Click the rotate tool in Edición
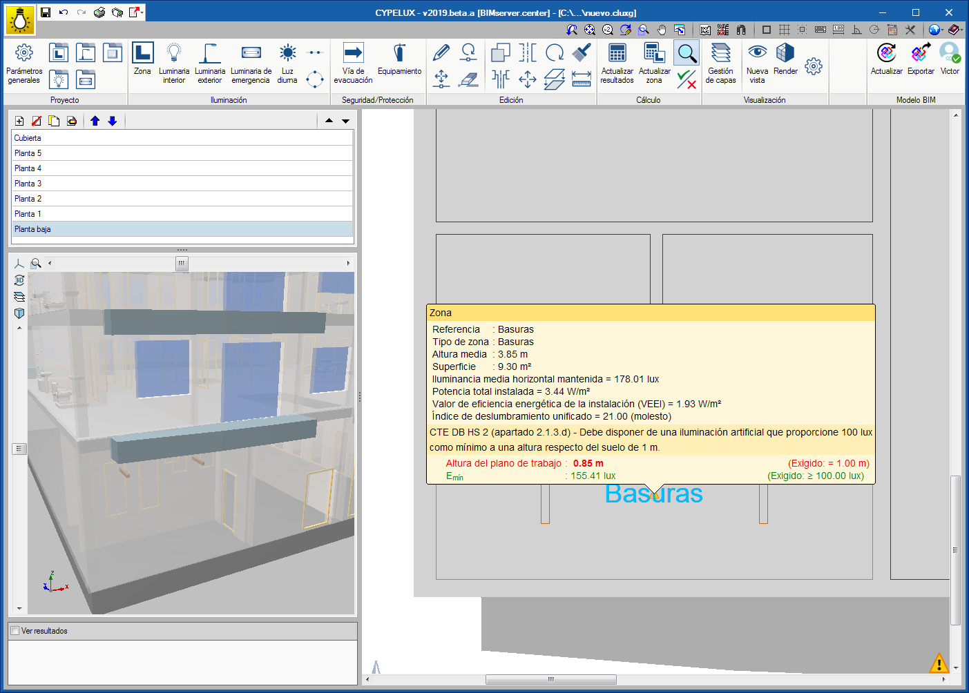 (x=555, y=52)
